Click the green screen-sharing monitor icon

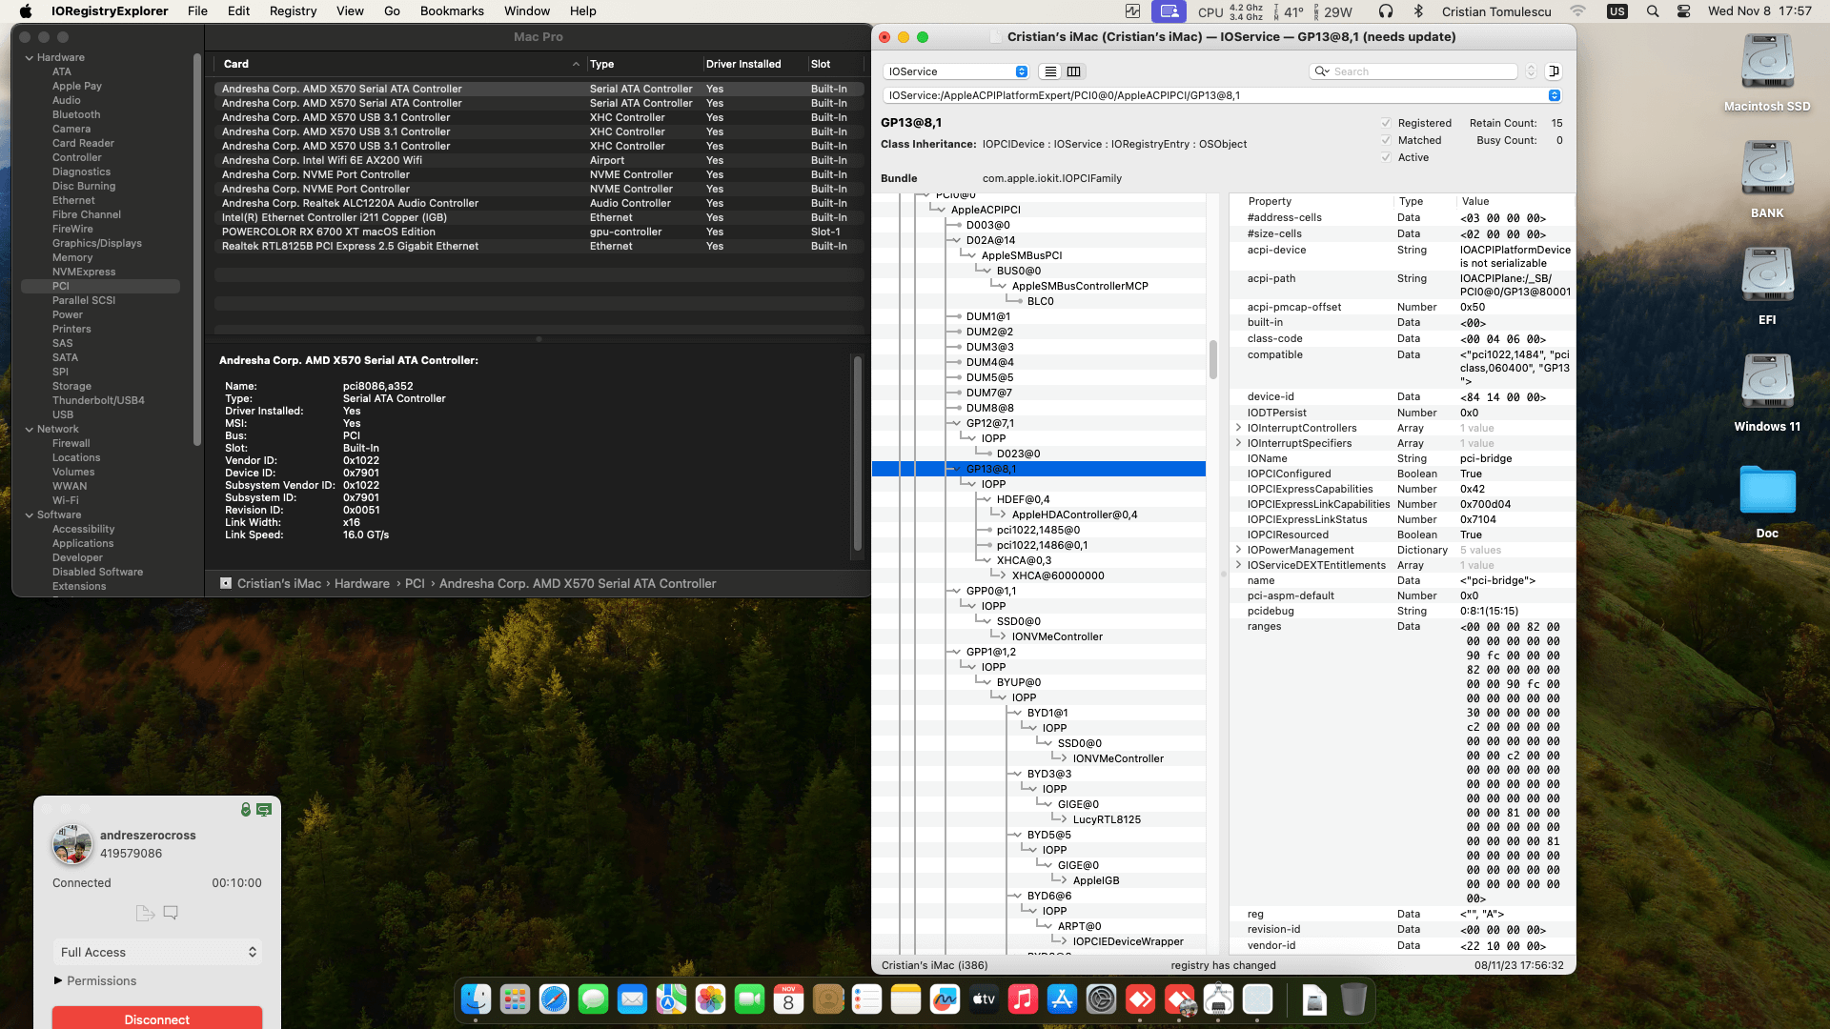[264, 809]
